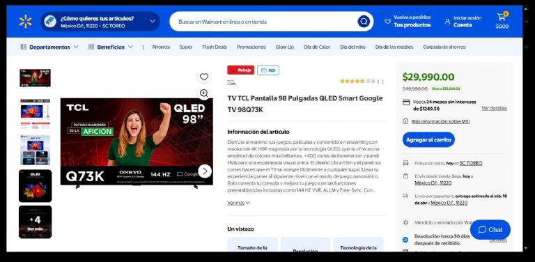Image resolution: width=535 pixels, height=262 pixels.
Task: Expand description with Ver más
Action: (x=238, y=203)
